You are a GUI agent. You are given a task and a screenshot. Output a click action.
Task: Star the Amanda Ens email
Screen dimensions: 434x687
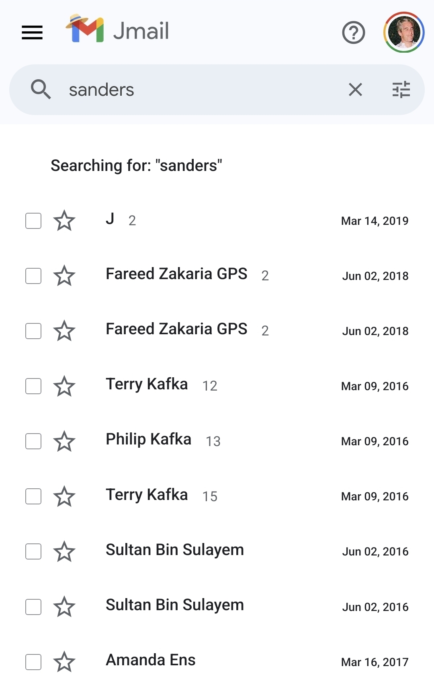click(64, 662)
